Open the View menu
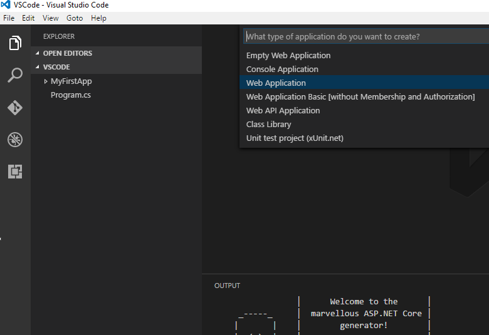The height and width of the screenshot is (335, 489). [x=51, y=18]
